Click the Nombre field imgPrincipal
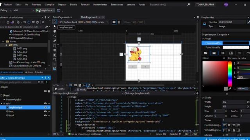Image resolution: width=250 pixels, height=140 pixels. coord(232,22)
